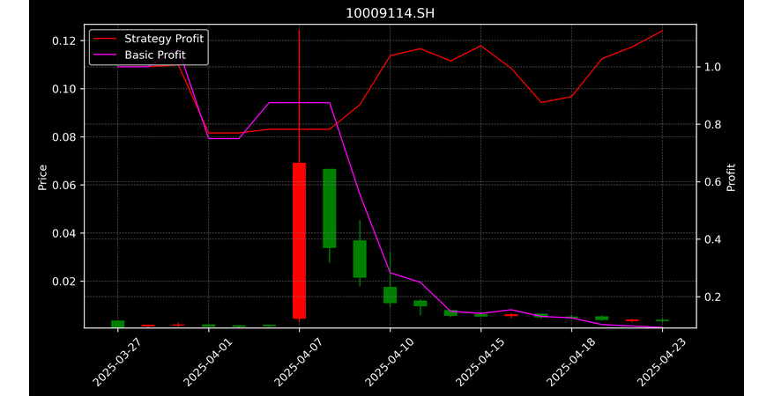Click the red Strategy Profit legend line sample
The height and width of the screenshot is (396, 774).
pyautogui.click(x=105, y=39)
